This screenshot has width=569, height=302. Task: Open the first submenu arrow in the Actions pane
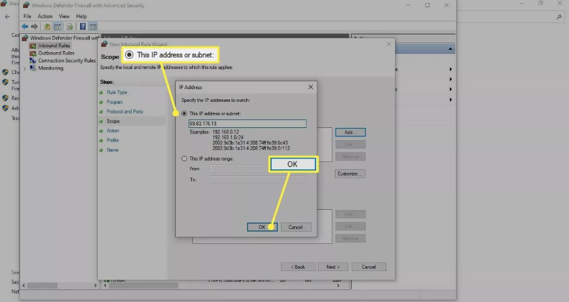click(x=450, y=69)
